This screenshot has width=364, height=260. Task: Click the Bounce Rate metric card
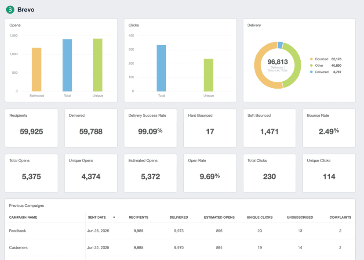point(329,127)
